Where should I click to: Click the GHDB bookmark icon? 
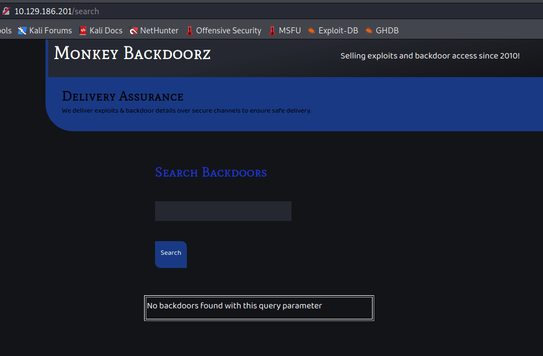pyautogui.click(x=369, y=31)
